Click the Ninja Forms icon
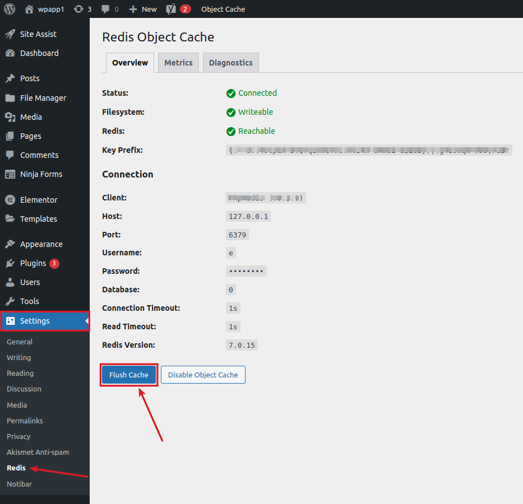 point(10,174)
